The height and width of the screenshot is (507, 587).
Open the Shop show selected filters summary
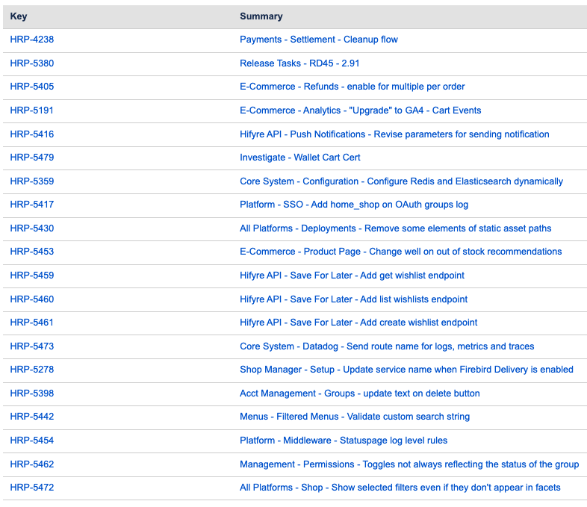[400, 488]
